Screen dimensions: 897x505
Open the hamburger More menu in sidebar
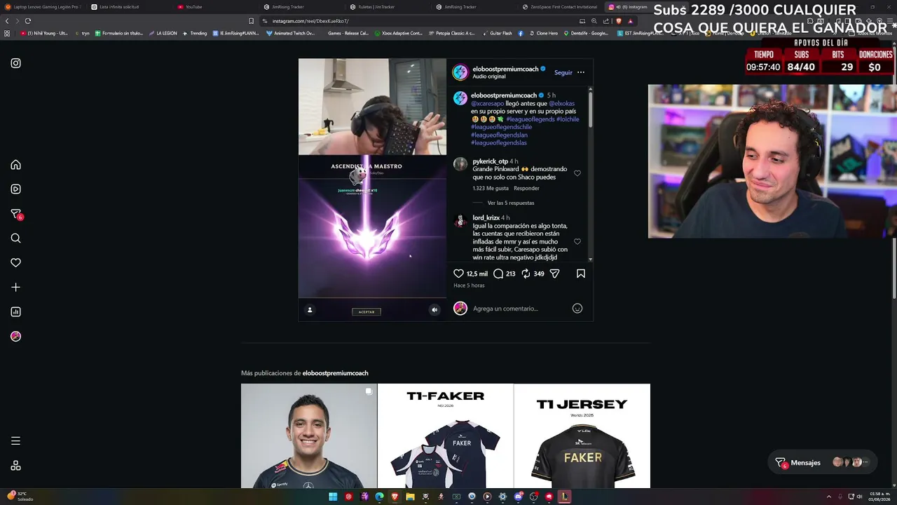click(15, 441)
